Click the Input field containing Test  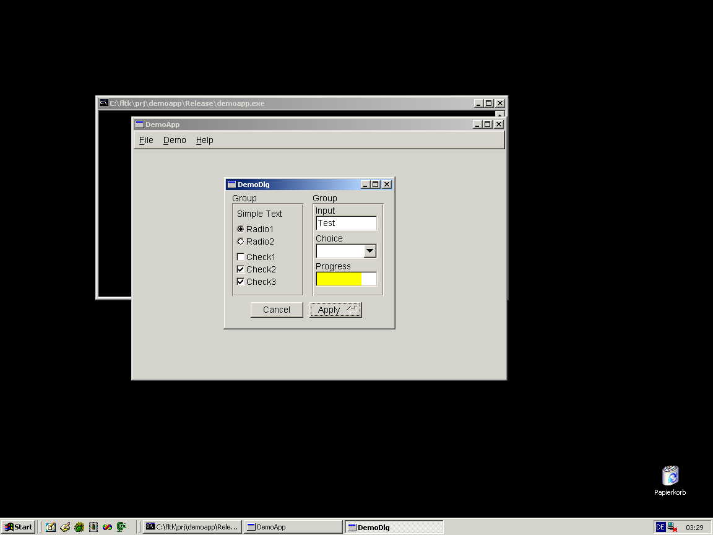tap(346, 223)
